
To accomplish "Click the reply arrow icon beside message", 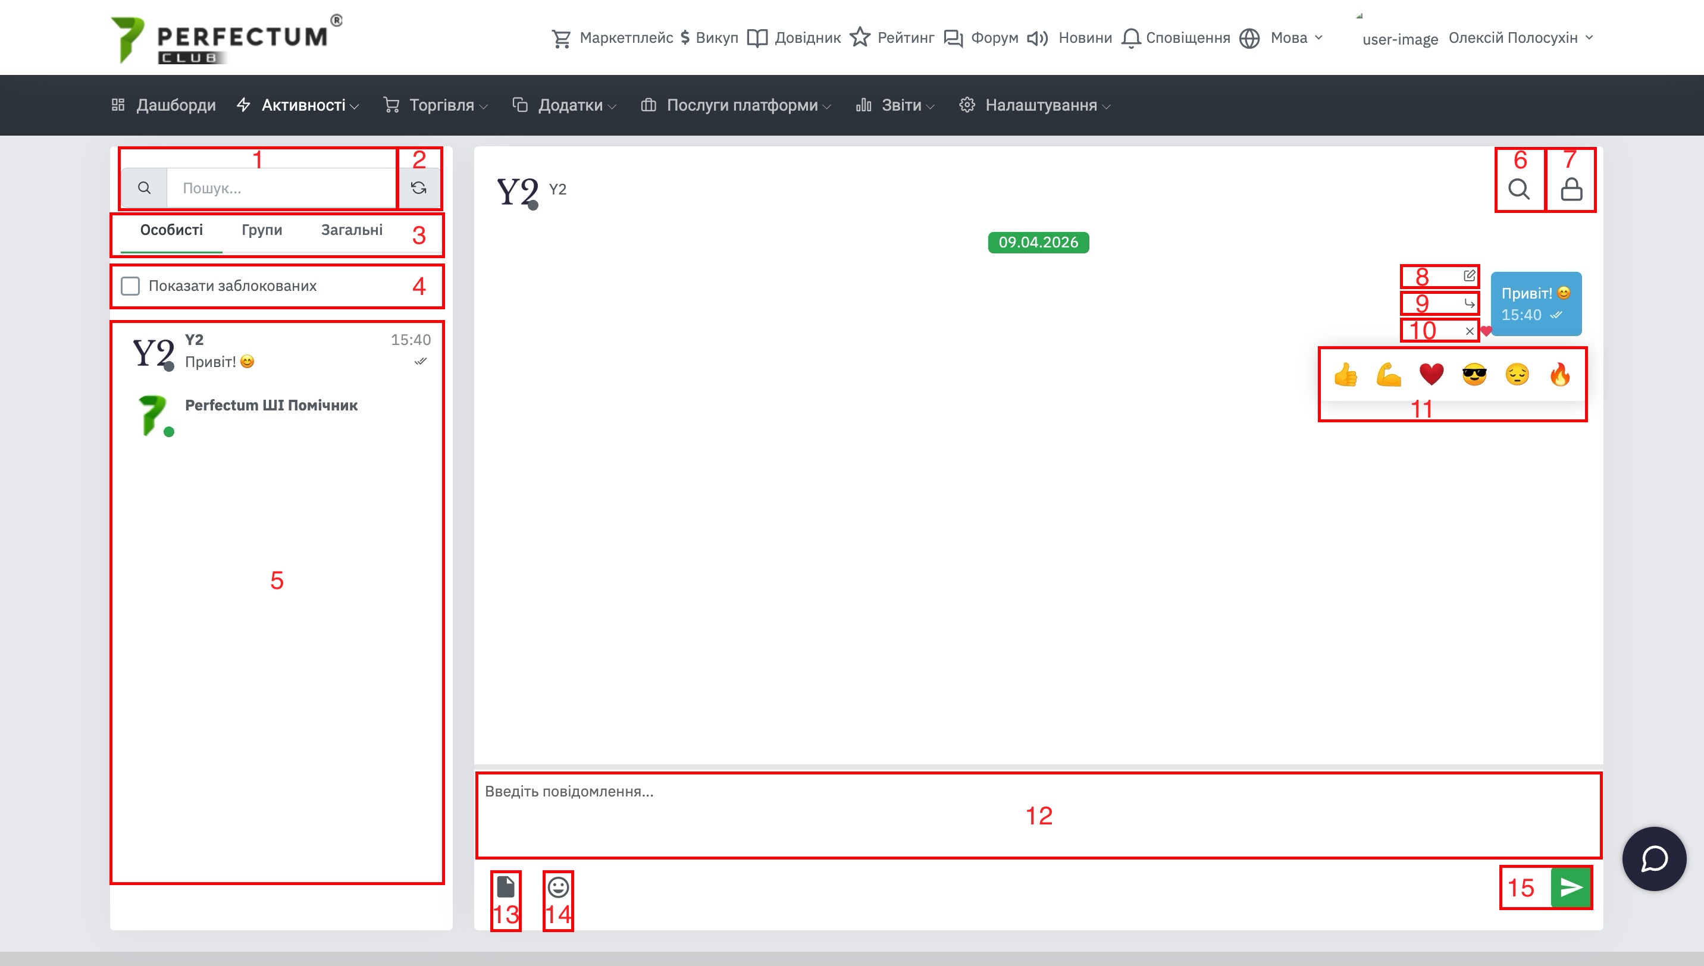I will (1469, 303).
